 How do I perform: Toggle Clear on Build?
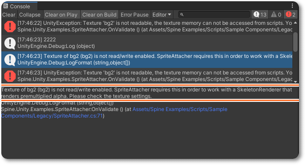pyautogui.click(x=99, y=14)
